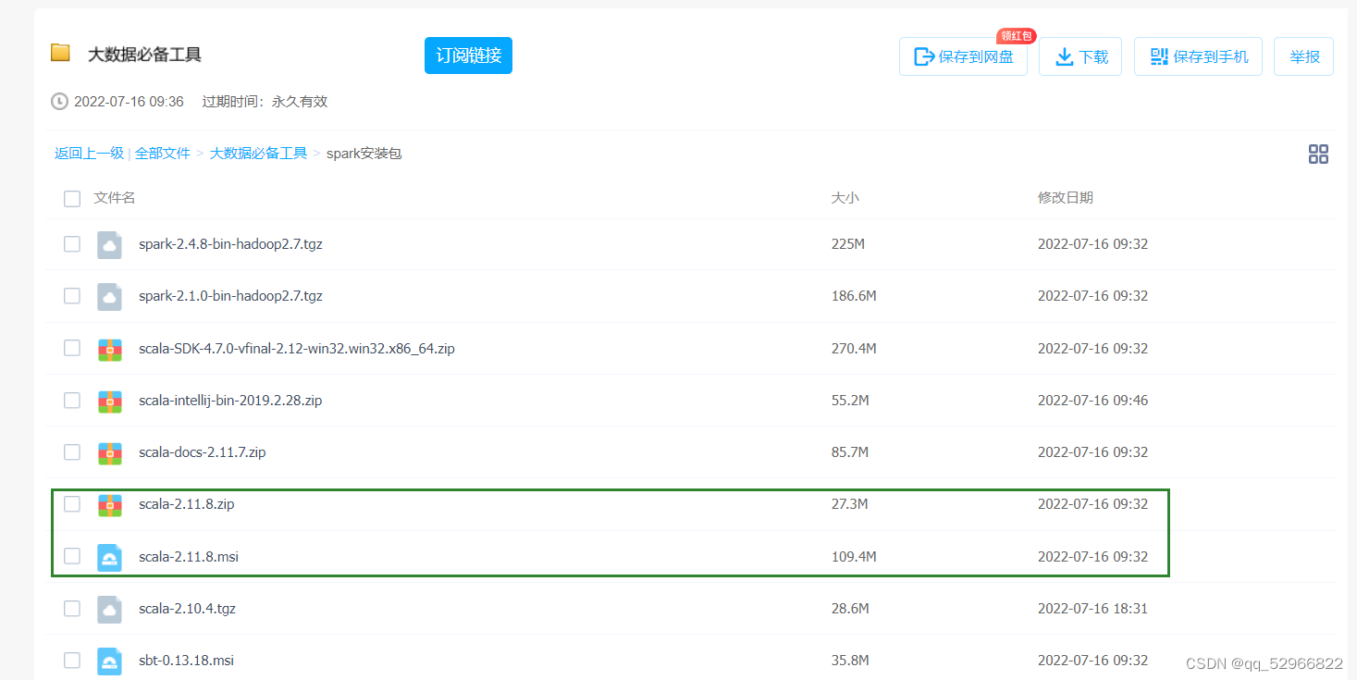The image size is (1357, 680).
Task: Open file scala-2.10.4.tgz
Action: pyautogui.click(x=187, y=609)
